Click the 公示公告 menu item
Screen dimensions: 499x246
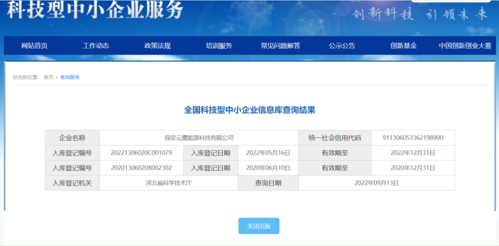coord(342,46)
